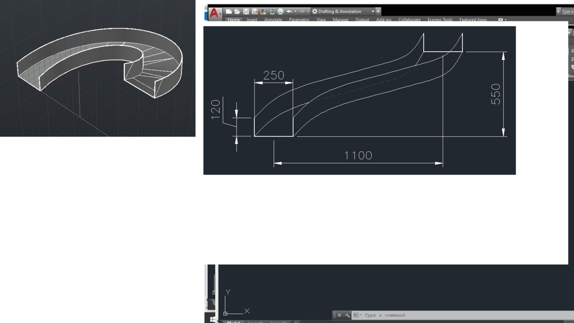Image resolution: width=574 pixels, height=323 pixels.
Task: Switch to the Home ribbon tab
Action: pyautogui.click(x=234, y=20)
